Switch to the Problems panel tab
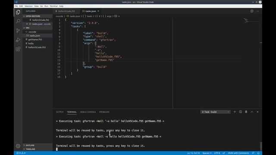Image resolution: width=276 pixels, height=155 pixels. pos(104,112)
